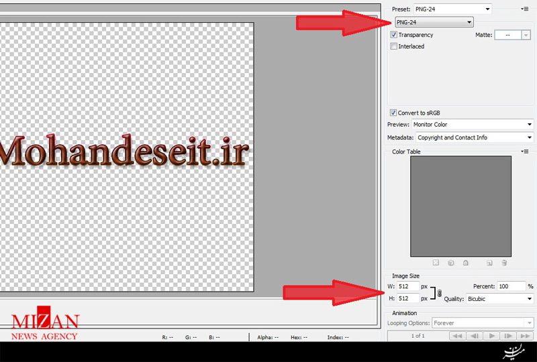Click the image width W field

point(408,286)
